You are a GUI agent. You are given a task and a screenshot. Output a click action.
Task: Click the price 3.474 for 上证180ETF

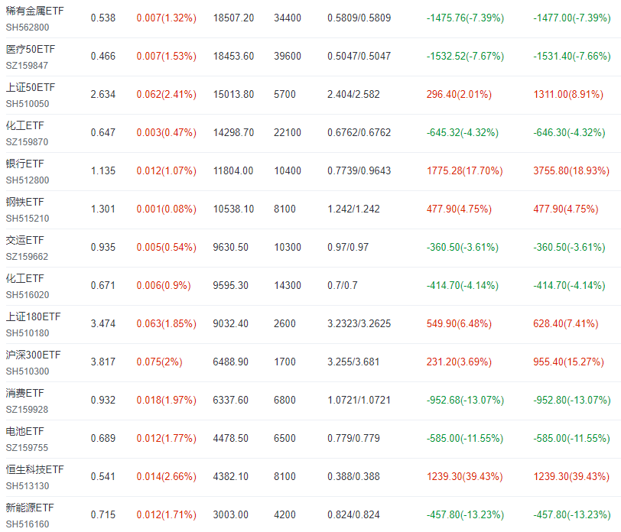103,324
